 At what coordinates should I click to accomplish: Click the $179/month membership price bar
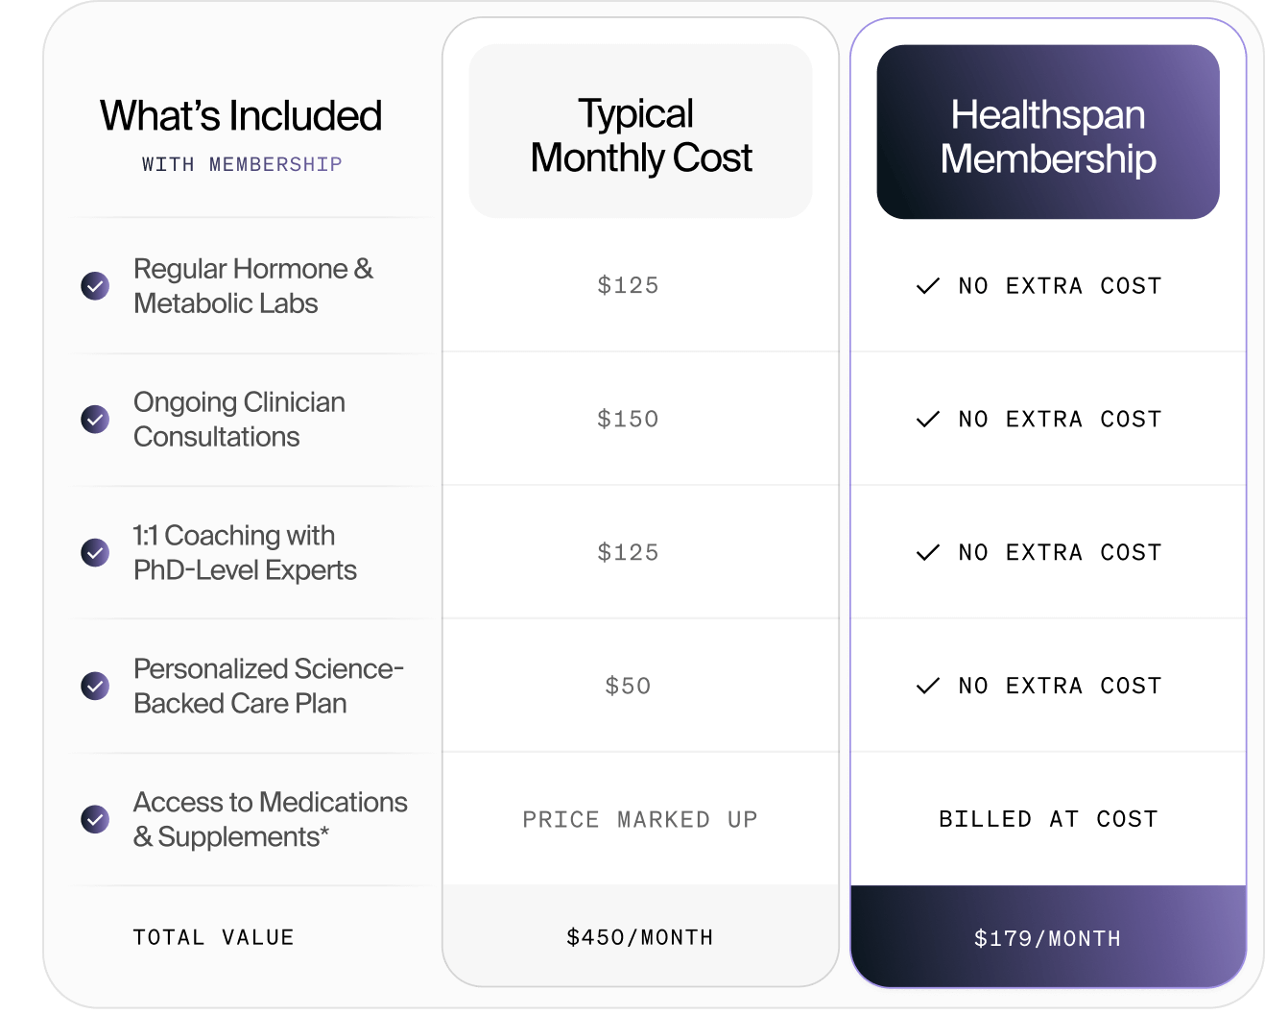pyautogui.click(x=1047, y=938)
